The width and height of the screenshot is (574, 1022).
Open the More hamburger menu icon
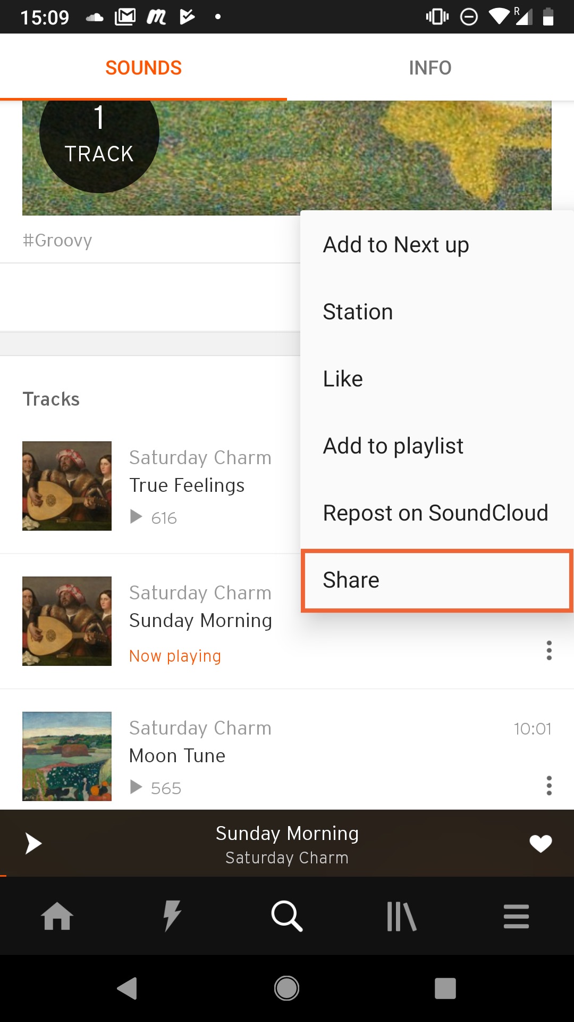pos(516,916)
